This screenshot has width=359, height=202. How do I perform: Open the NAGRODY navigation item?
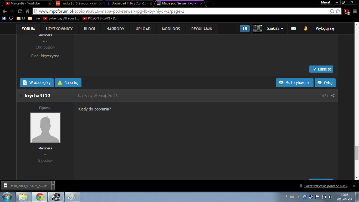115,29
